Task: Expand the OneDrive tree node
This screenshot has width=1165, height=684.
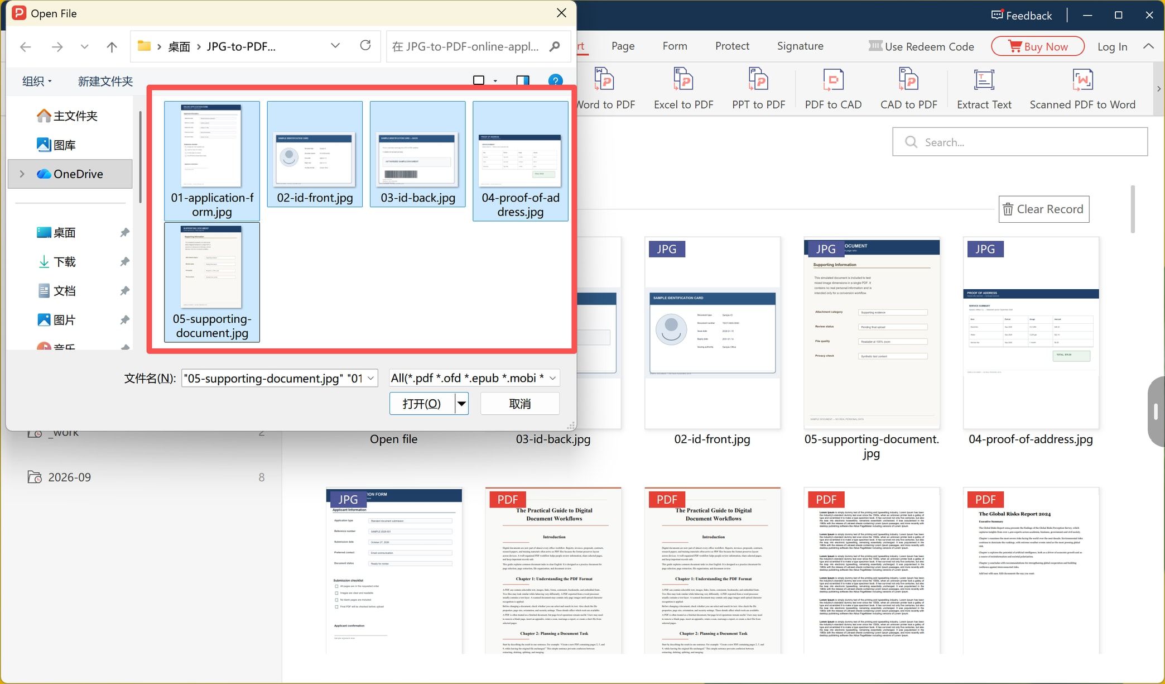Action: click(22, 174)
